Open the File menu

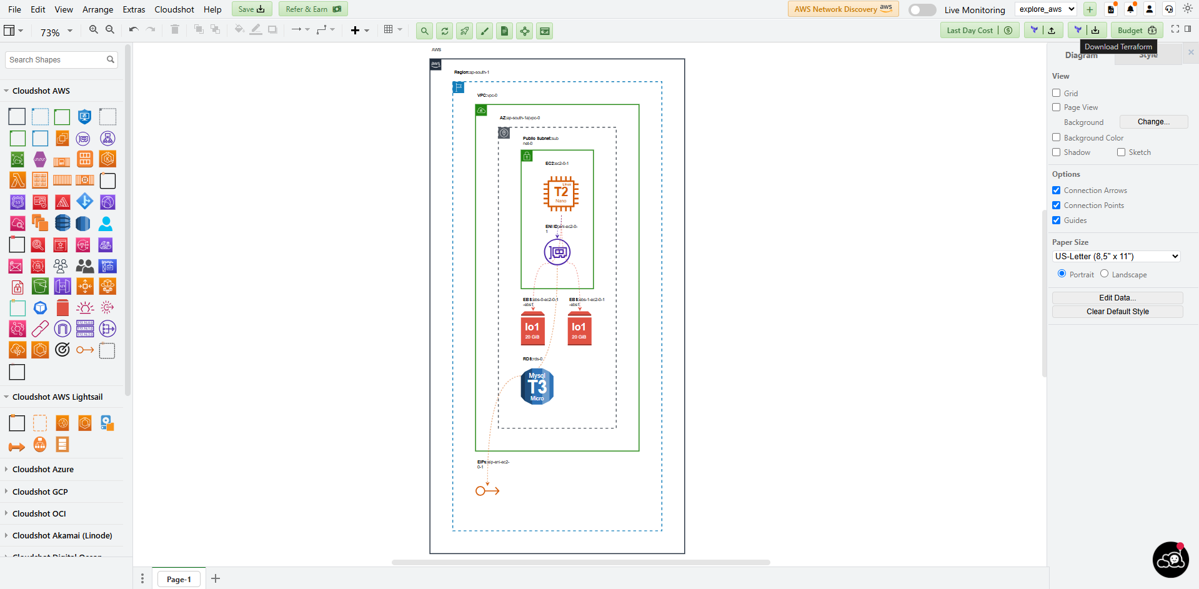pyautogui.click(x=14, y=9)
